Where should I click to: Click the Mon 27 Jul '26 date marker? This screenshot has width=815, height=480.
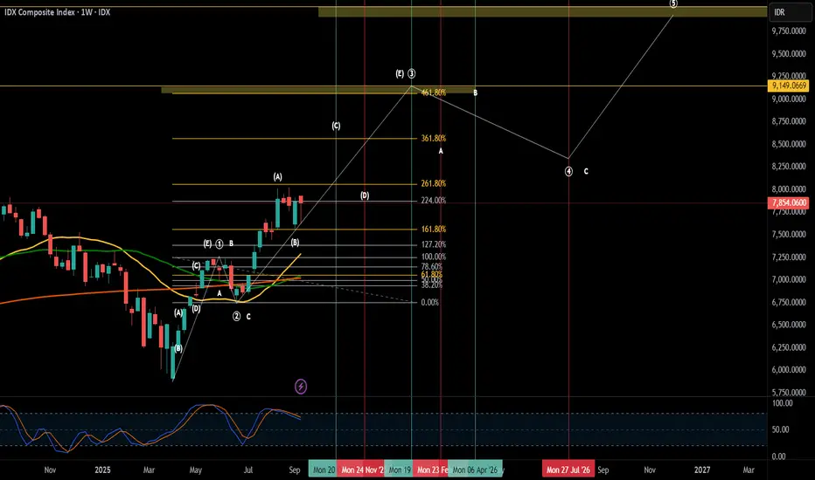(x=568, y=470)
